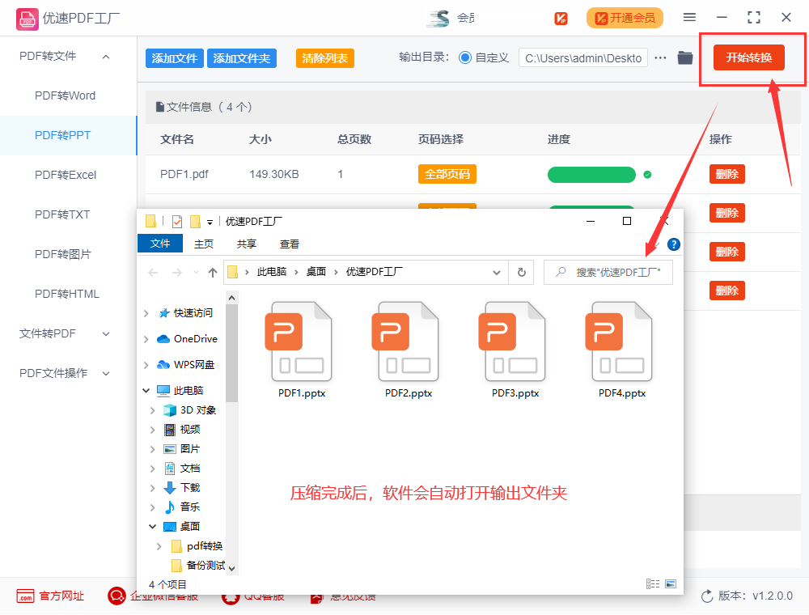Click the 优速PDF工厂 app logo icon
The image size is (809, 615).
coord(27,19)
